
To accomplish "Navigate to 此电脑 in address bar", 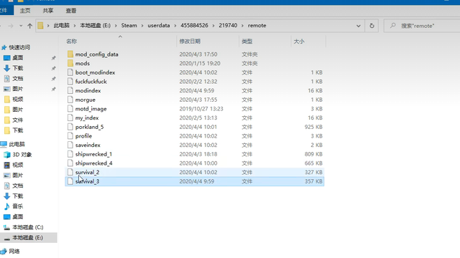I will 61,26.
